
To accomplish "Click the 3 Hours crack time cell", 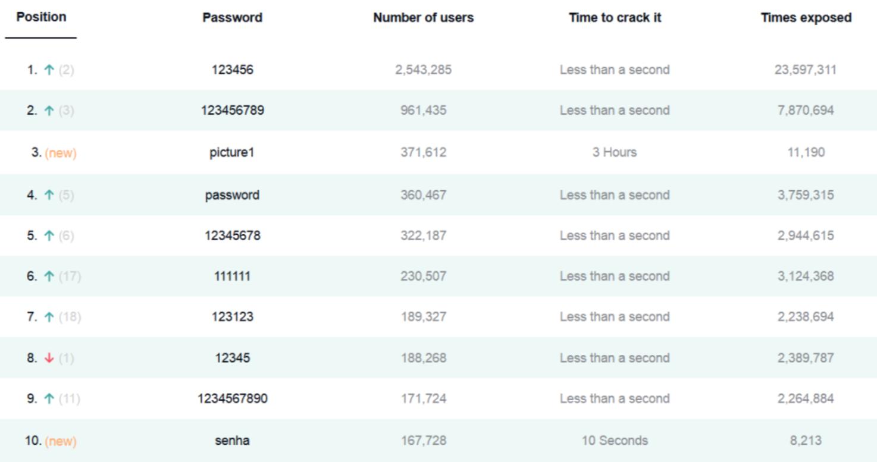I will 614,153.
